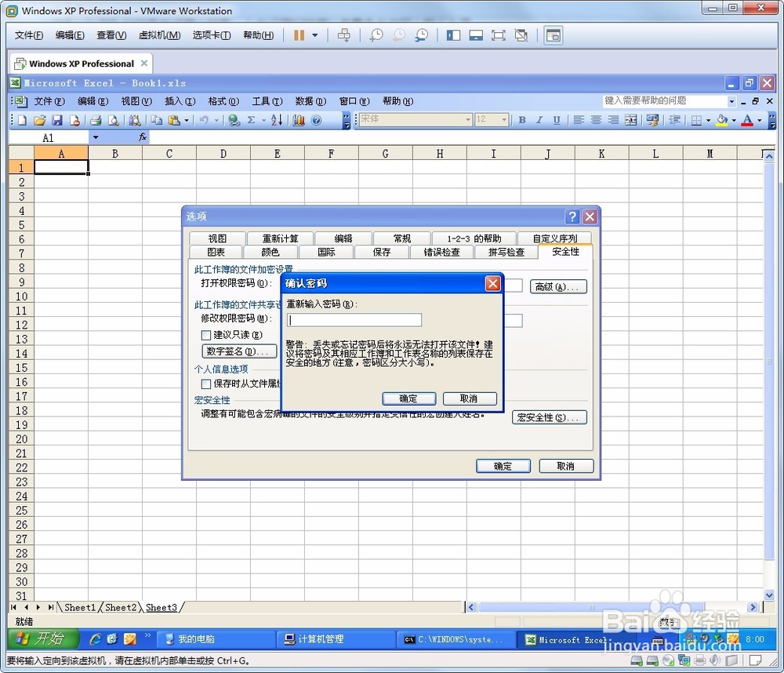Click 宏安全性(S)... button
This screenshot has height=673, width=784.
[549, 417]
